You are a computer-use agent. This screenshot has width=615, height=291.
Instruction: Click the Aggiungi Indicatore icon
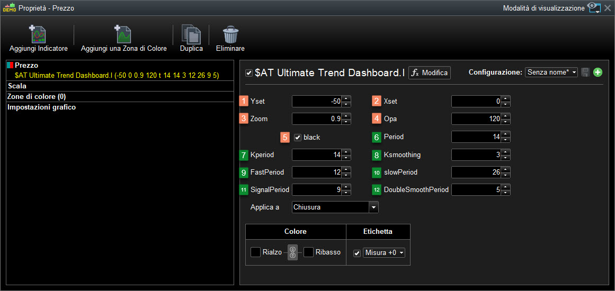39,34
